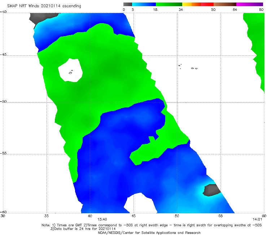Click the gray low-wind patch near 54E
Screen dimensions: 267x235
click(212, 190)
